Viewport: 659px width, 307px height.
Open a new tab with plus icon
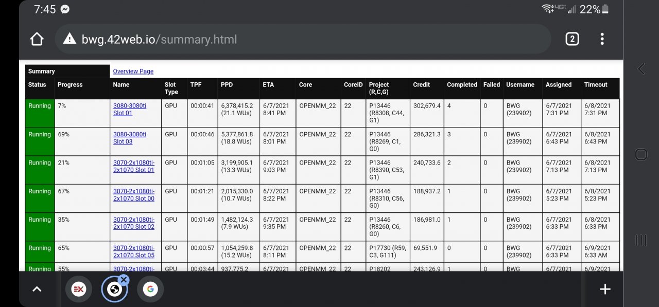coord(605,290)
